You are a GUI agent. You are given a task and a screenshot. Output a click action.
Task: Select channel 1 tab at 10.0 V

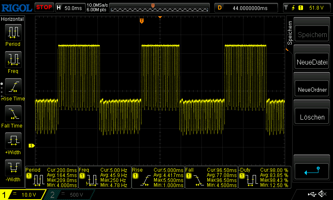(23, 195)
